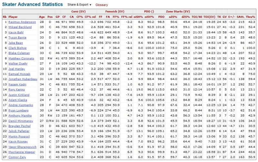258x162 pixels.
Task: Select Clark Bishop's Thru% value 100.0
Action: tap(251, 48)
